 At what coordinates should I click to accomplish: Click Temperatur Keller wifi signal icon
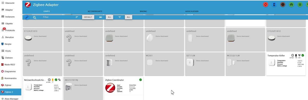click(x=299, y=55)
